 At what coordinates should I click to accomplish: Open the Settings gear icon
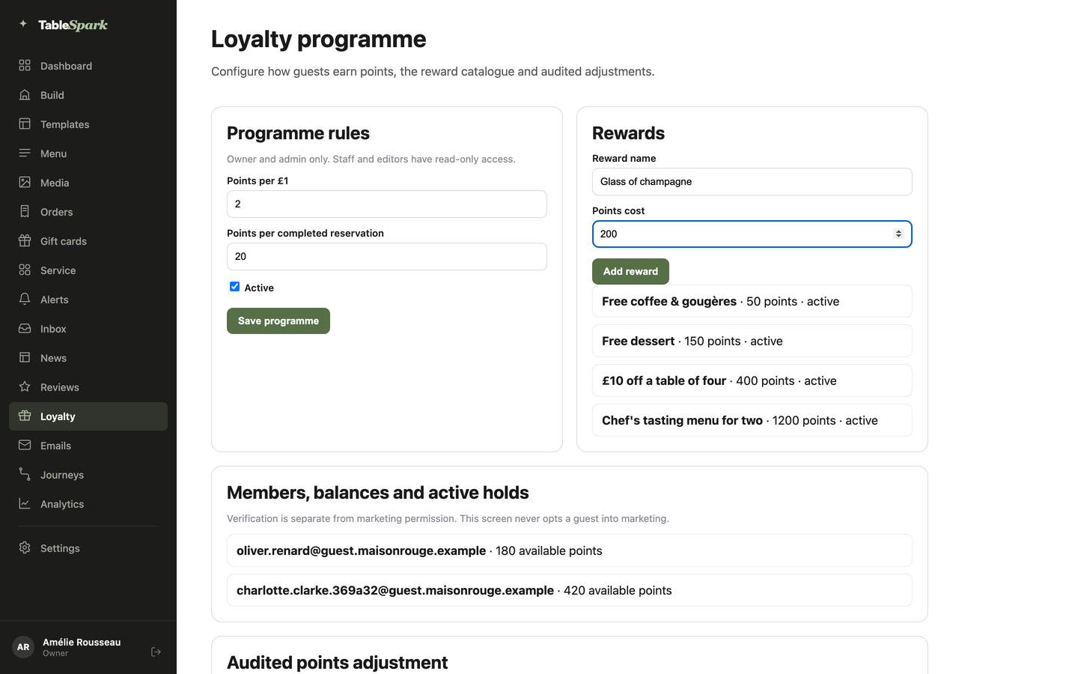[x=25, y=548]
